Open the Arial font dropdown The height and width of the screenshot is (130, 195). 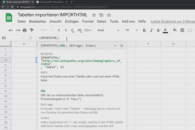pos(108,30)
